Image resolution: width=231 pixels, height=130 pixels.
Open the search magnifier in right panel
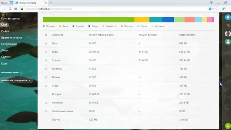pos(228,26)
